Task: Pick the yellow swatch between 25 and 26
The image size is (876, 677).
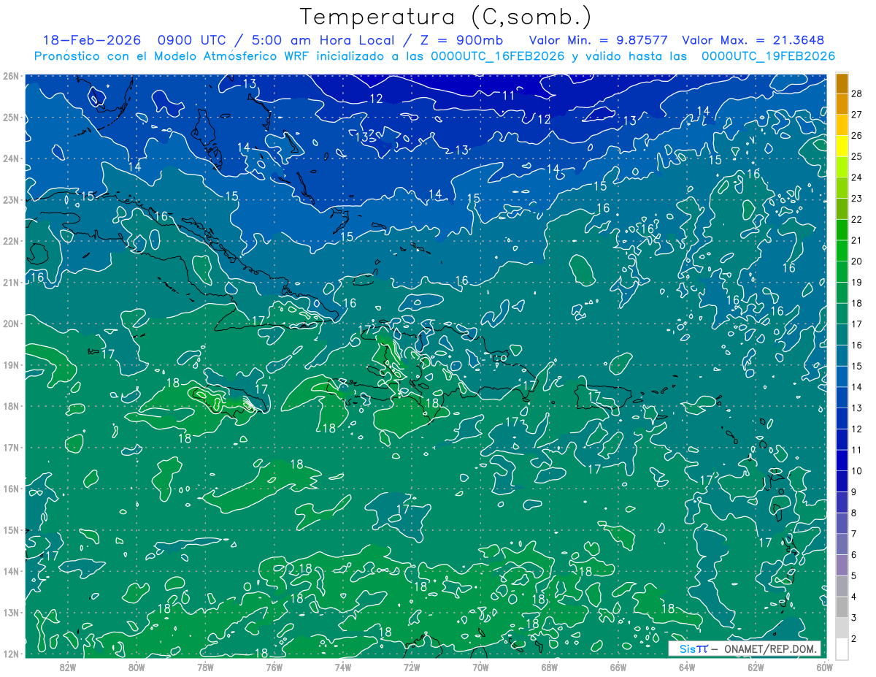Action: click(842, 146)
